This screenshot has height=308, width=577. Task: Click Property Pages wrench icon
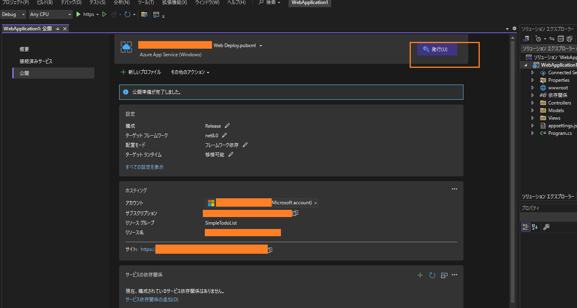pyautogui.click(x=546, y=227)
